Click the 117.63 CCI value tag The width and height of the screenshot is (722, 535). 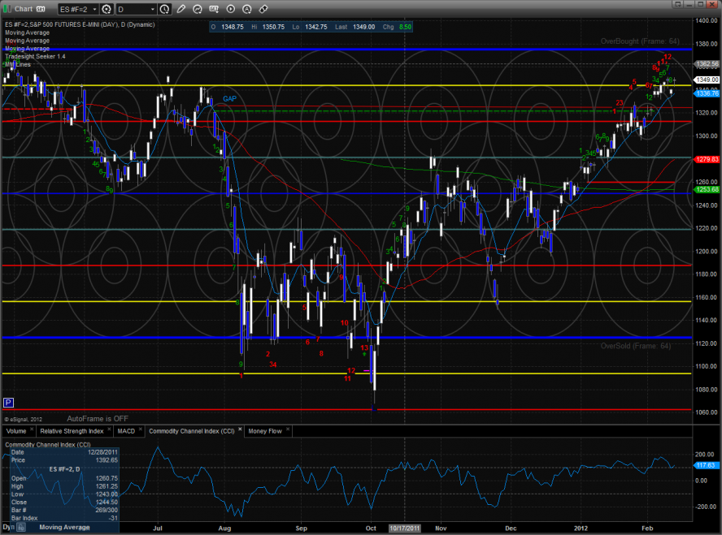[x=706, y=466]
